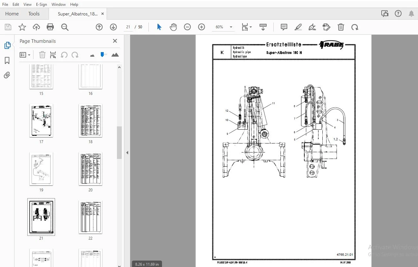Select page 17 thumbnail

point(41,121)
